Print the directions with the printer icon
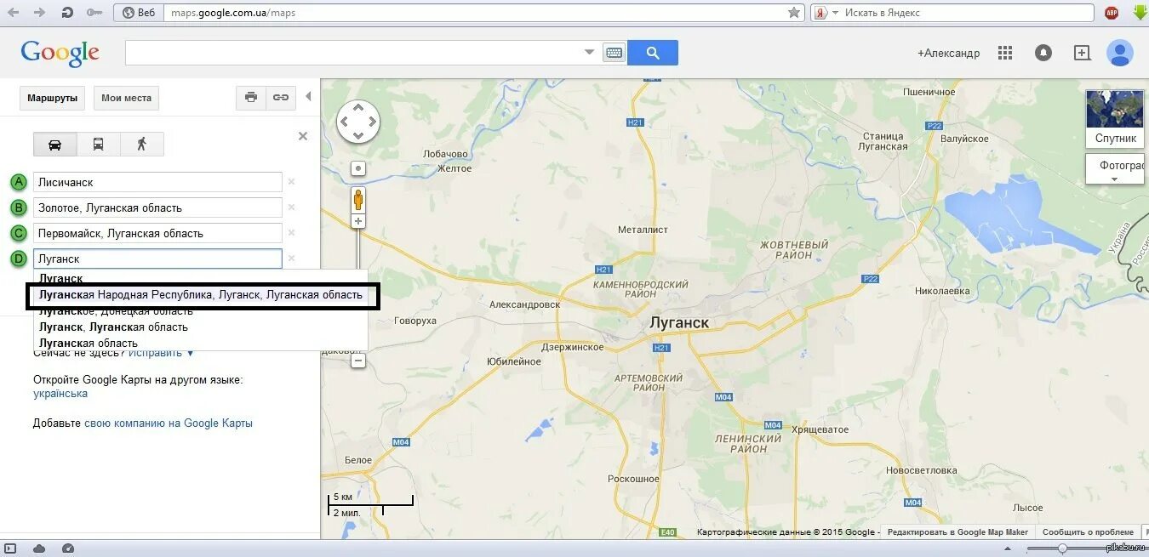Viewport: 1149px width, 557px height. click(x=251, y=98)
